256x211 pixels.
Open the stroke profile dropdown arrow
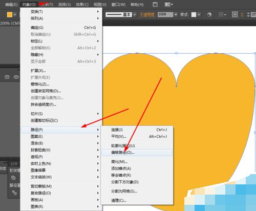(135, 15)
